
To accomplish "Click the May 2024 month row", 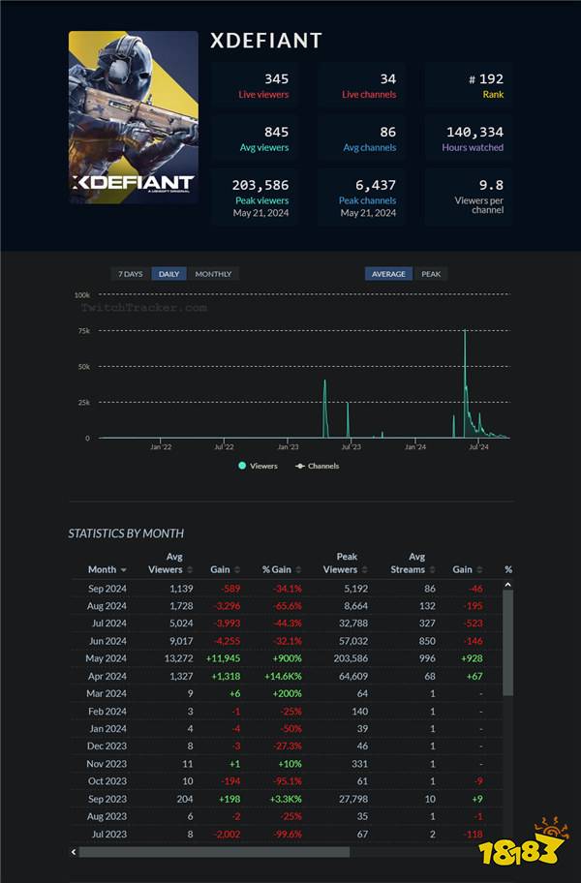I will [286, 658].
